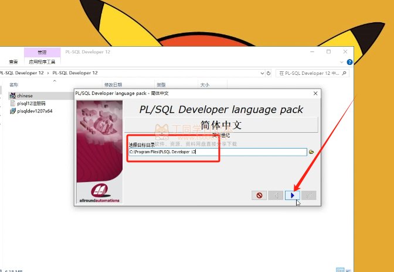Click last PL-SQL Developer 12 breadcrumb segment
Image resolution: width=394 pixels, height=272 pixels.
coord(75,73)
